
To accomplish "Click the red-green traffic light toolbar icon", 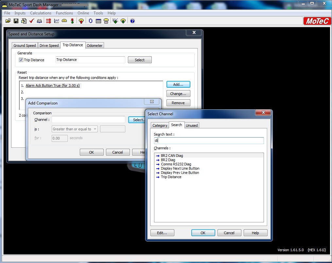I will (72, 21).
